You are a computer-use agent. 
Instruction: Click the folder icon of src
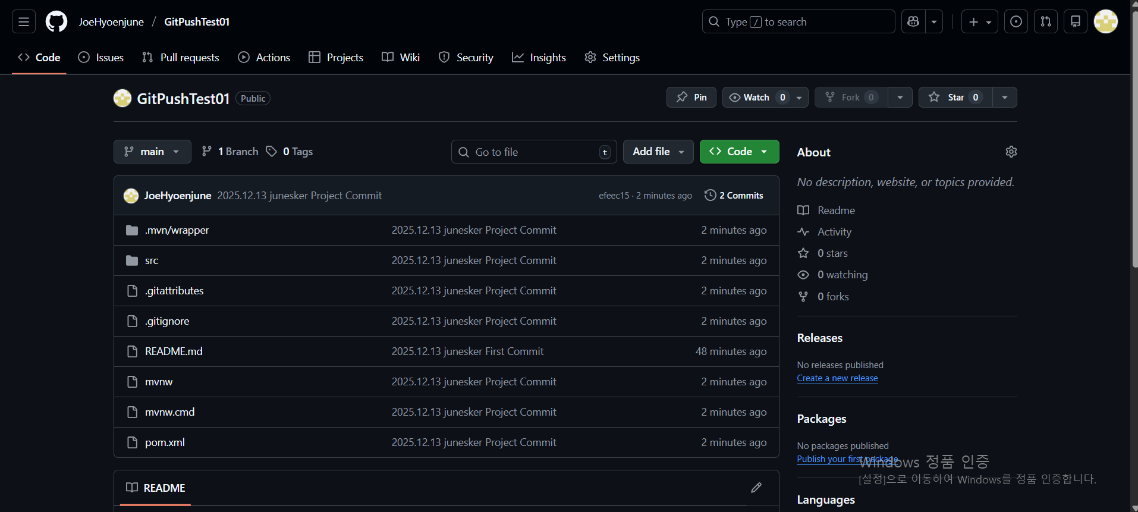click(x=132, y=260)
